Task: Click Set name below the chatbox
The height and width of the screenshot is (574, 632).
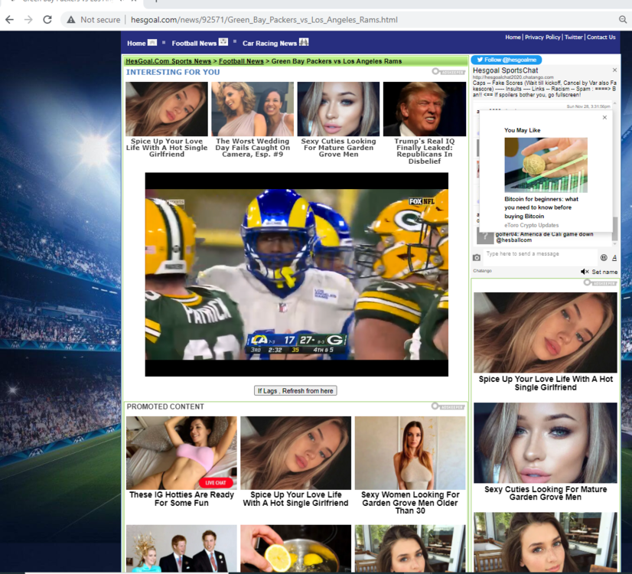Action: tap(603, 272)
